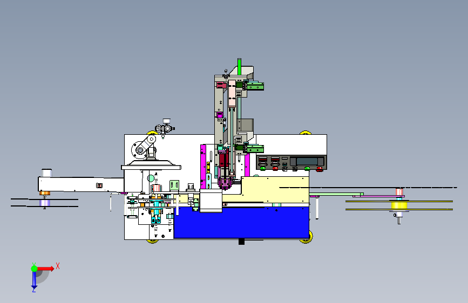468x303 pixels.
Task: Select the white box in front of the blue panel
Action: click(x=211, y=201)
